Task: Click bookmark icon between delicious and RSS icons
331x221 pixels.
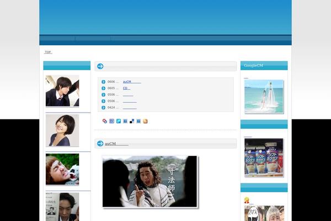Action: click(x=138, y=121)
